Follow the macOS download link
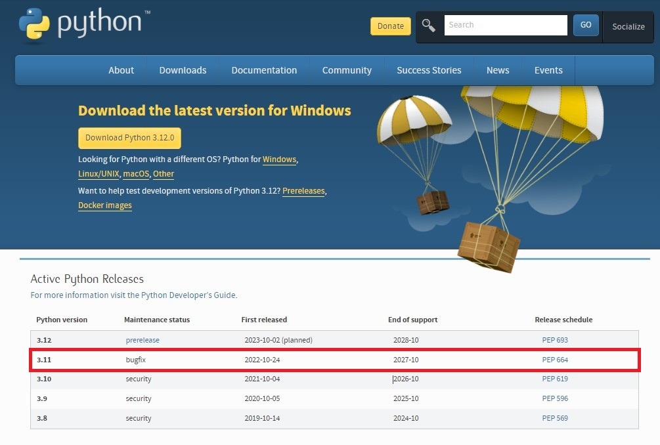 [136, 174]
